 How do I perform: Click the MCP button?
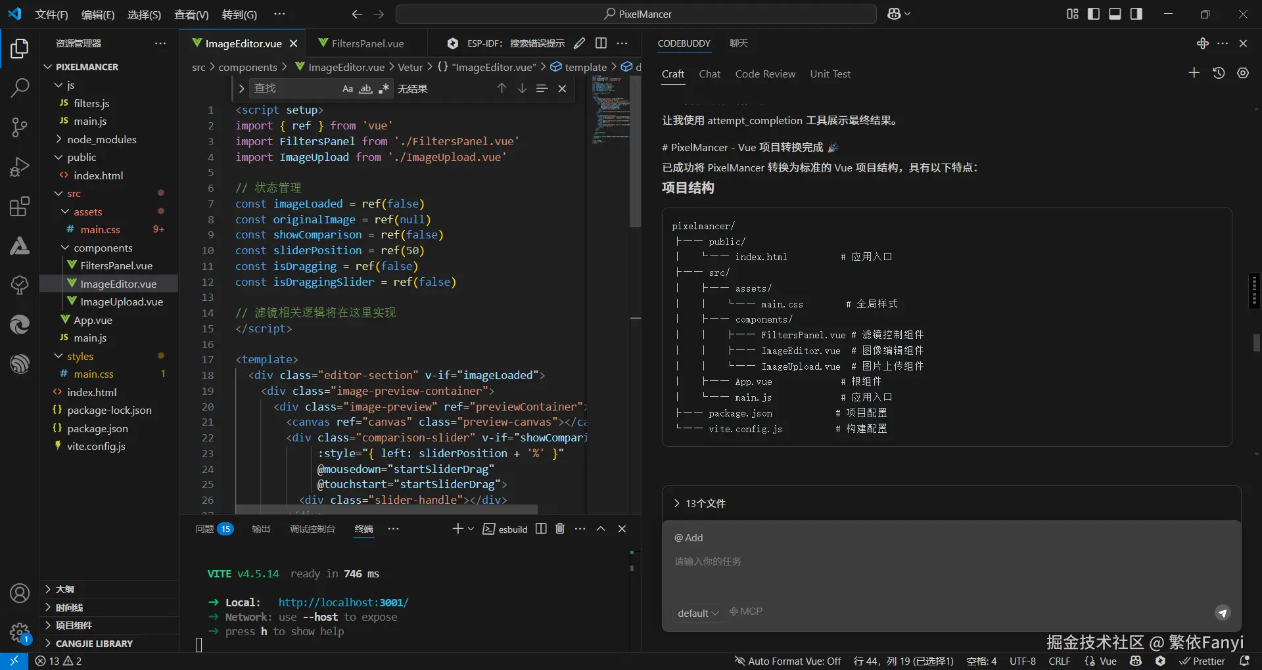(x=746, y=612)
